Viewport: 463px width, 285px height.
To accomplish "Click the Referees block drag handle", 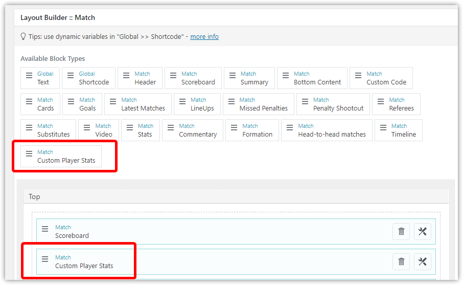I will [x=381, y=101].
